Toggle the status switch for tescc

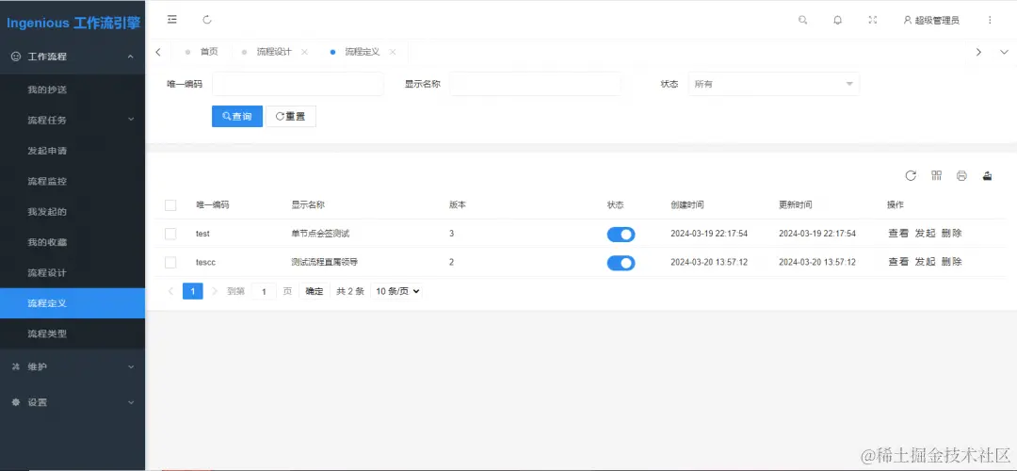coord(621,263)
